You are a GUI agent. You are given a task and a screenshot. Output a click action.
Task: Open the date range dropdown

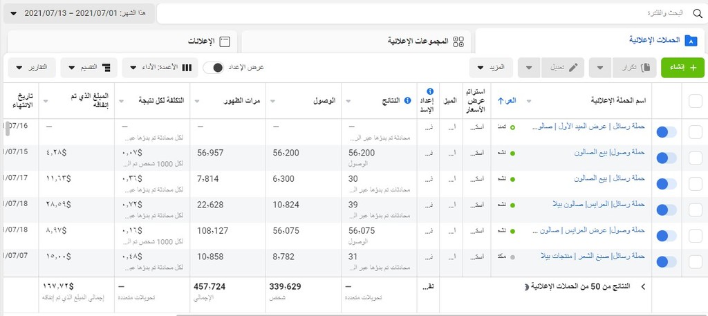[79, 14]
